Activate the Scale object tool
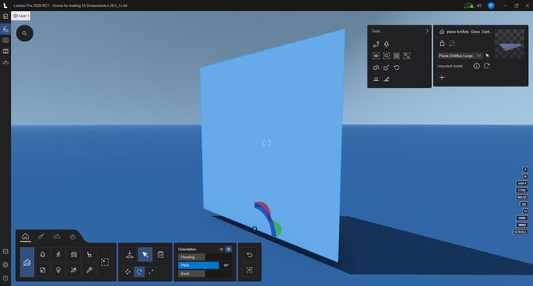This screenshot has height=286, width=533. click(151, 272)
